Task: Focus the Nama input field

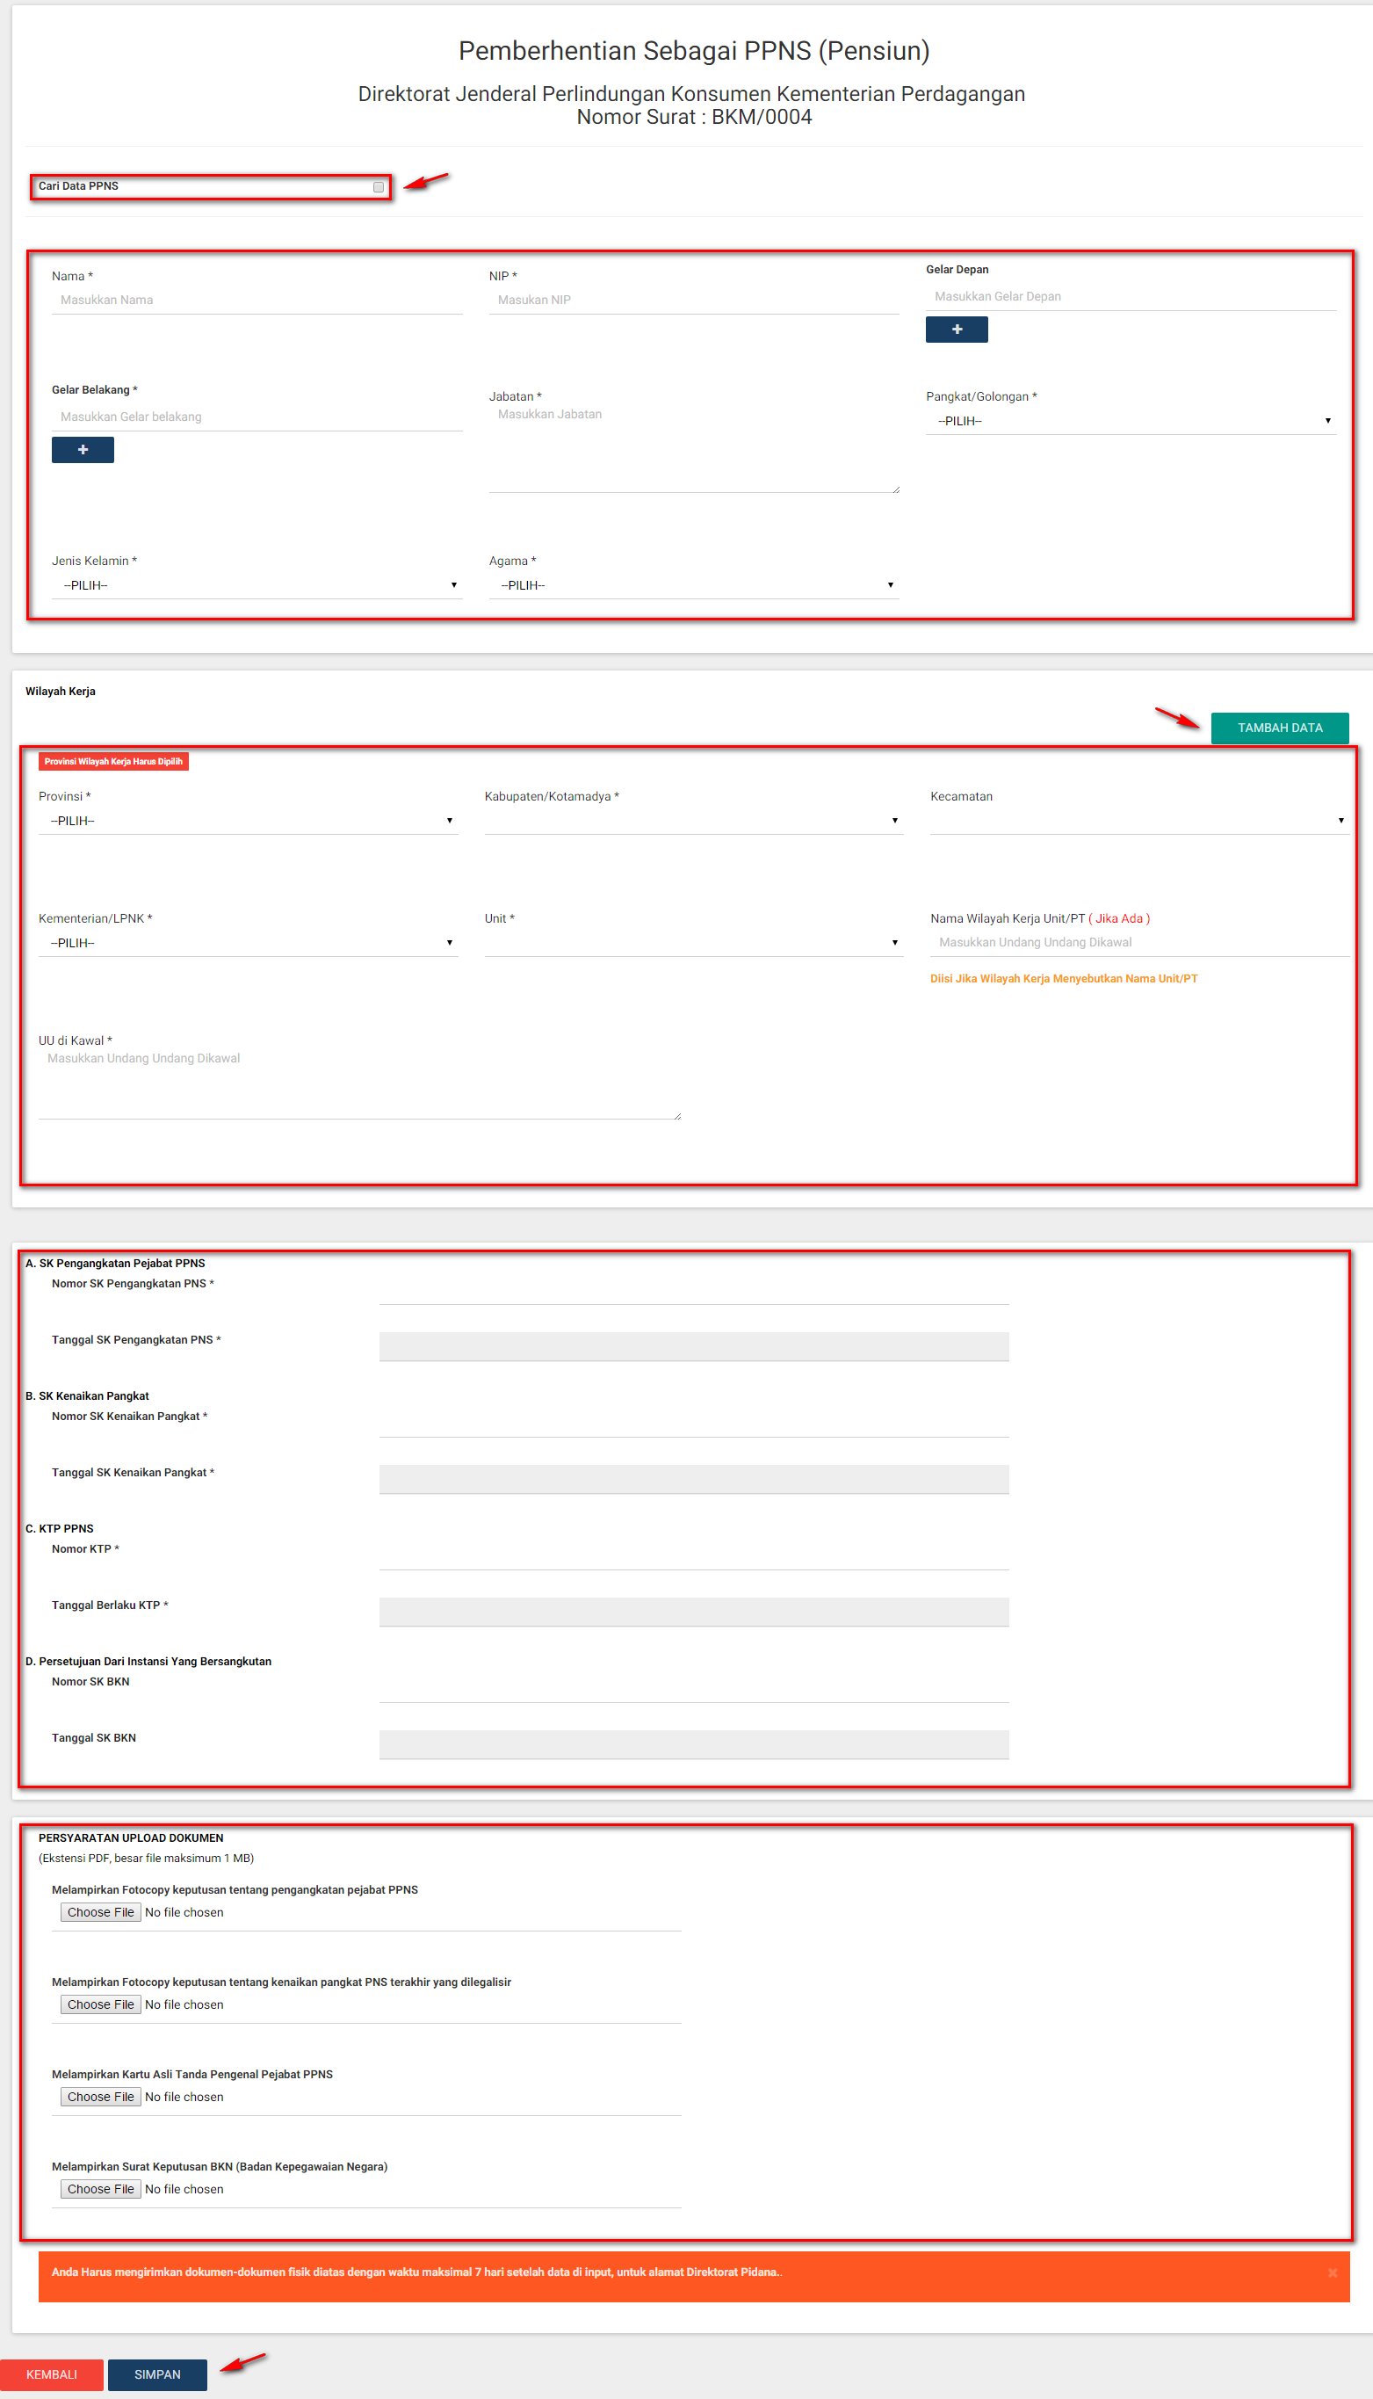Action: coord(256,300)
